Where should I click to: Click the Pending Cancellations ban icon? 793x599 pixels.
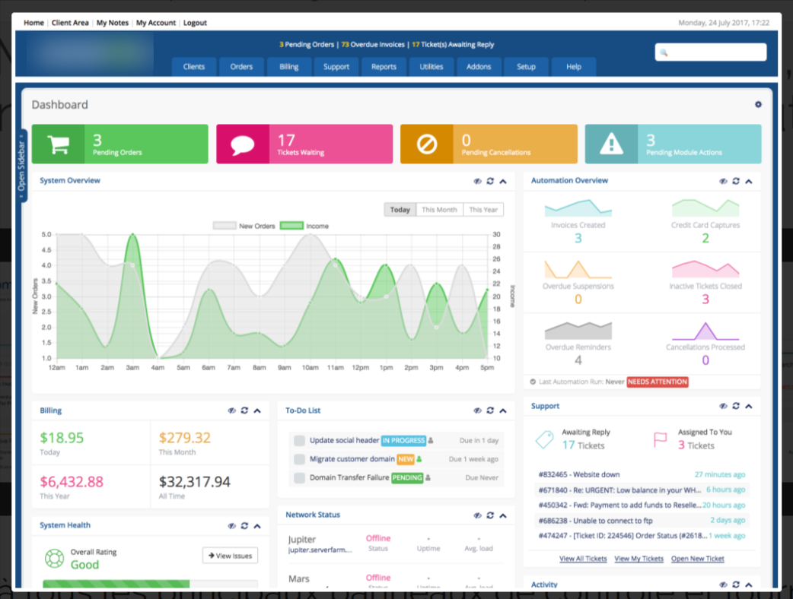427,144
